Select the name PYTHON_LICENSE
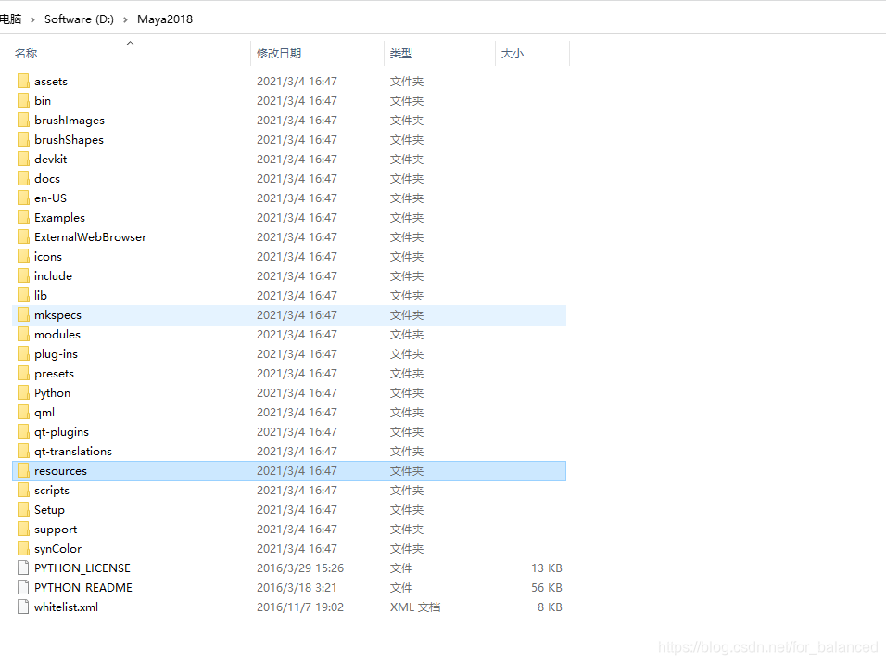 point(82,568)
